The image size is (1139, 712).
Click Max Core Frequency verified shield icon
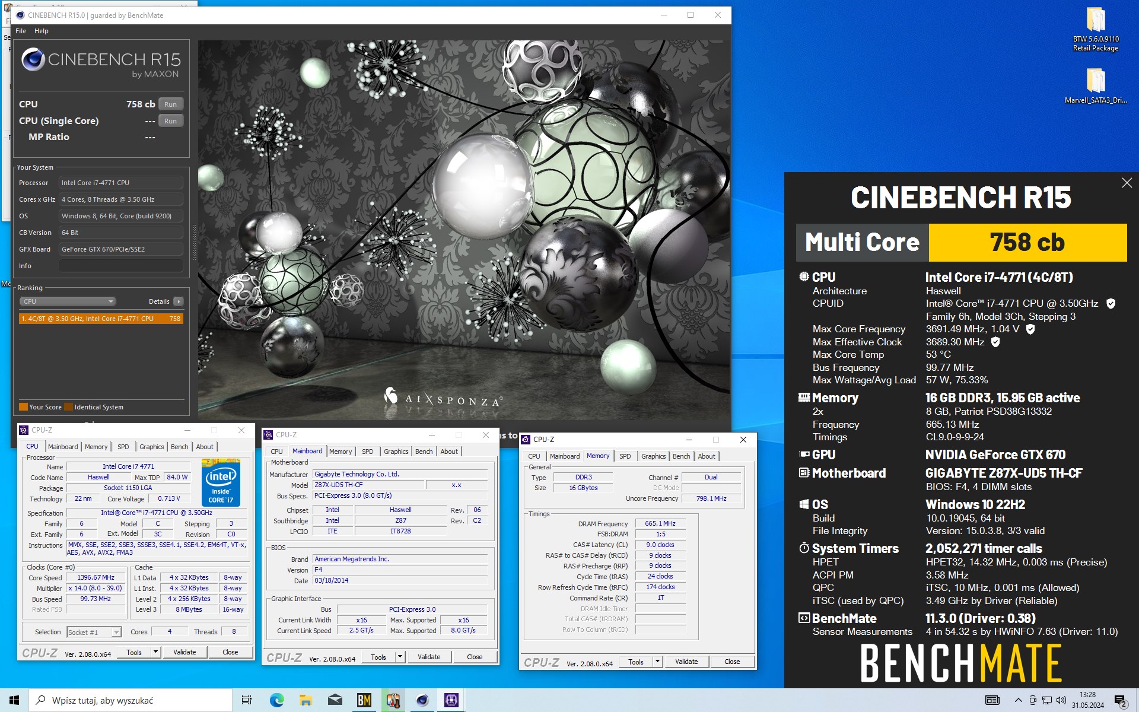(x=1030, y=329)
